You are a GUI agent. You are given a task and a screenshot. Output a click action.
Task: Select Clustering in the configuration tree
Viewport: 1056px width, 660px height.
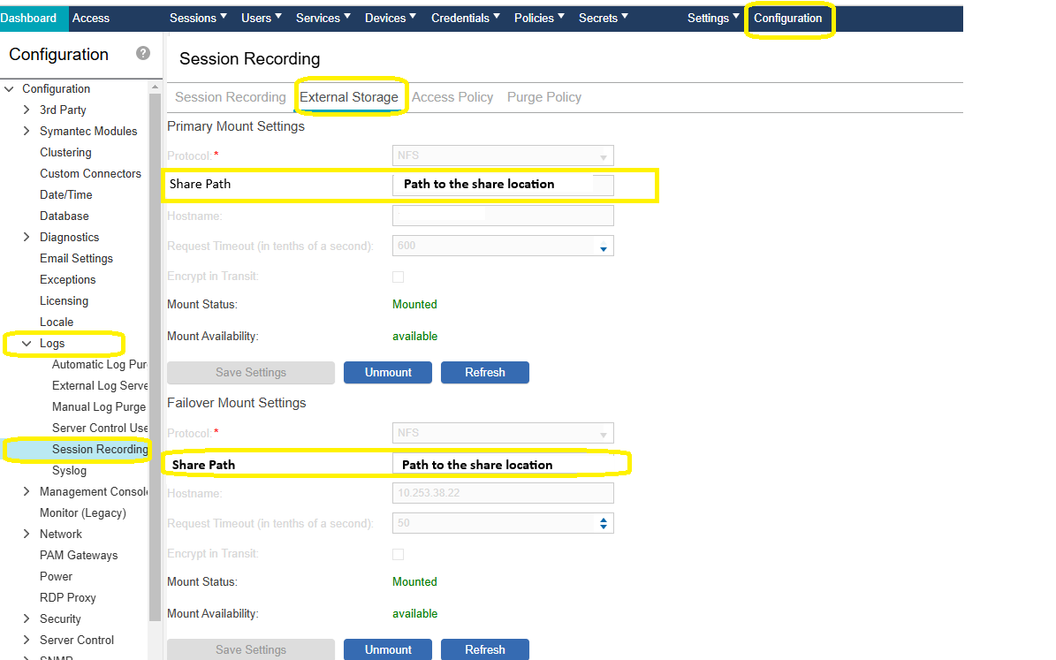pyautogui.click(x=65, y=152)
